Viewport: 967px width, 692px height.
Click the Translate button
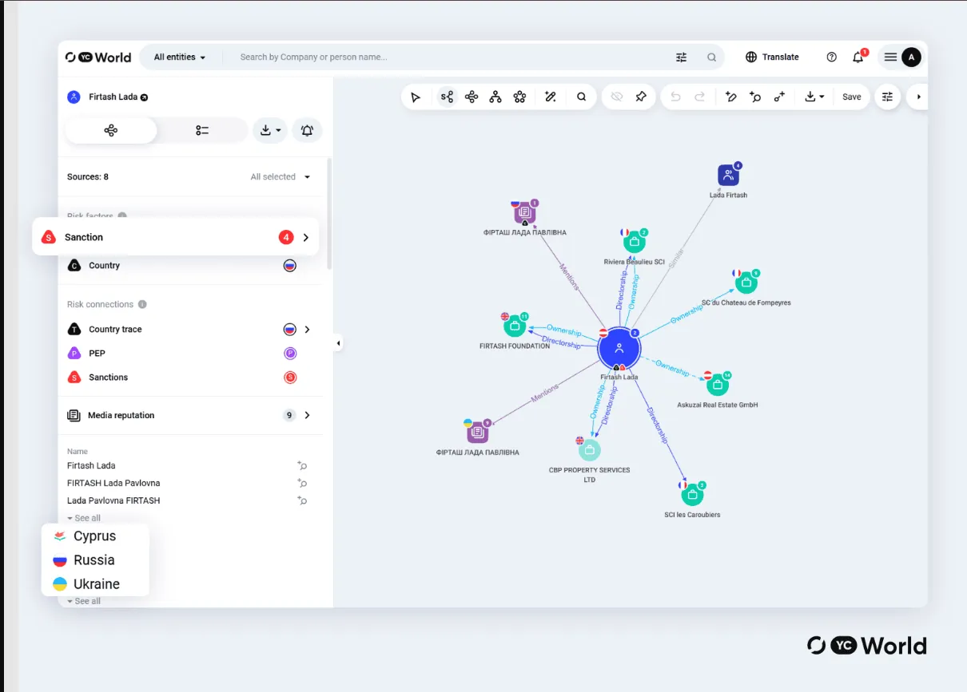tap(772, 57)
